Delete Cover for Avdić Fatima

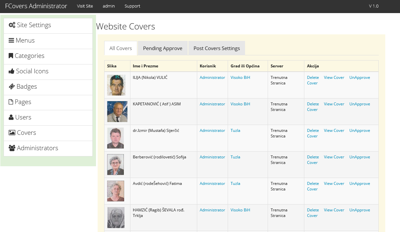[313, 186]
